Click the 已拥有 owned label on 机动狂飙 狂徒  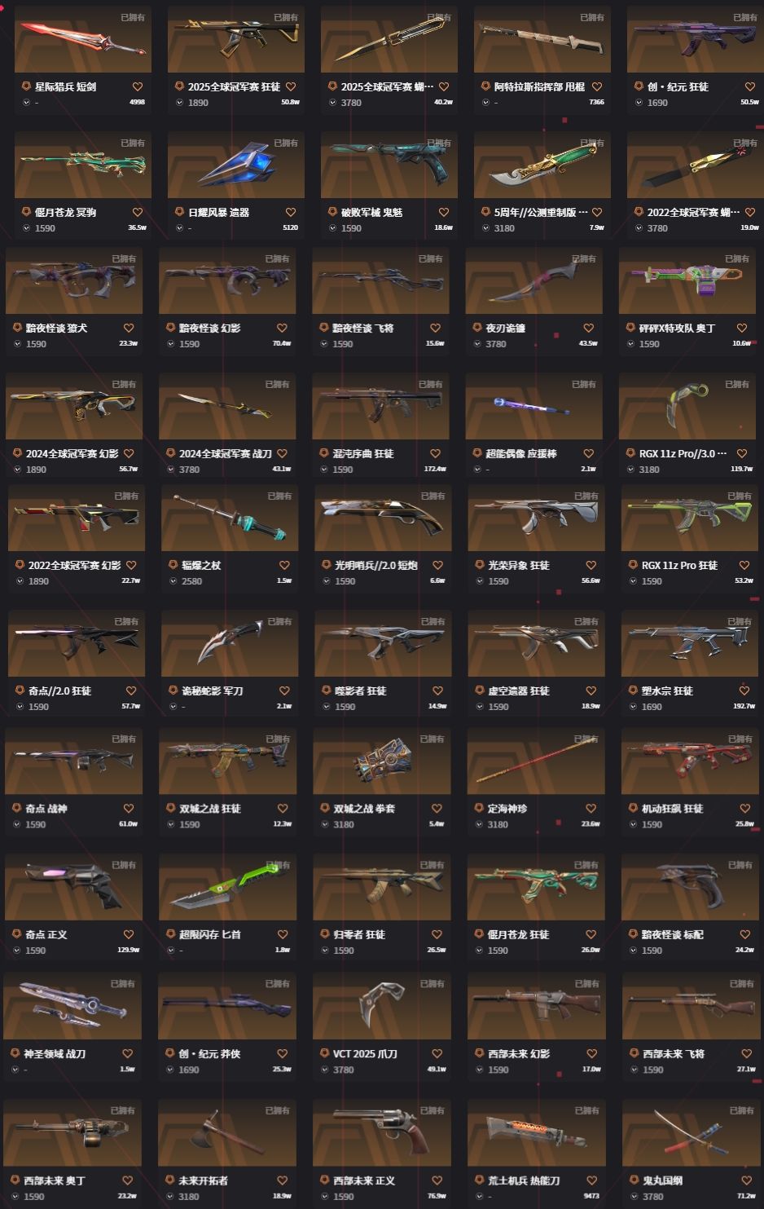740,739
